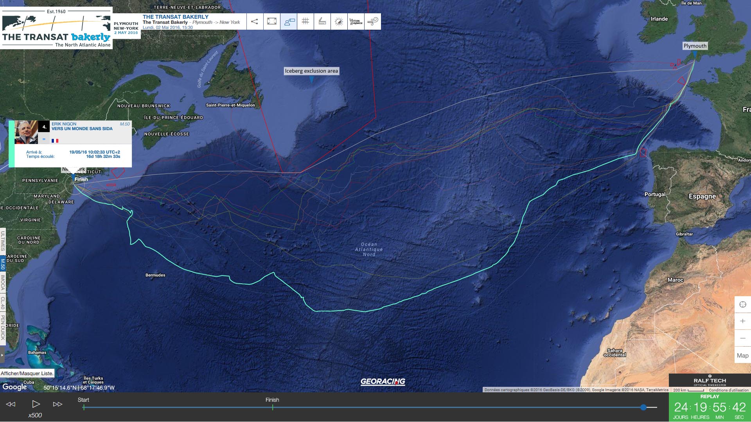The height and width of the screenshot is (422, 751).
Task: Zoom out with the minus button
Action: [x=743, y=338]
